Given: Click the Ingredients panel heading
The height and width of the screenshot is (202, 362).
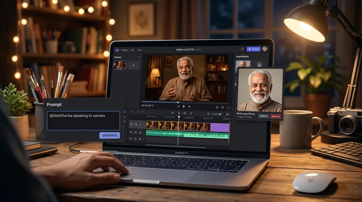Looking at the screenshot, I should (x=242, y=56).
